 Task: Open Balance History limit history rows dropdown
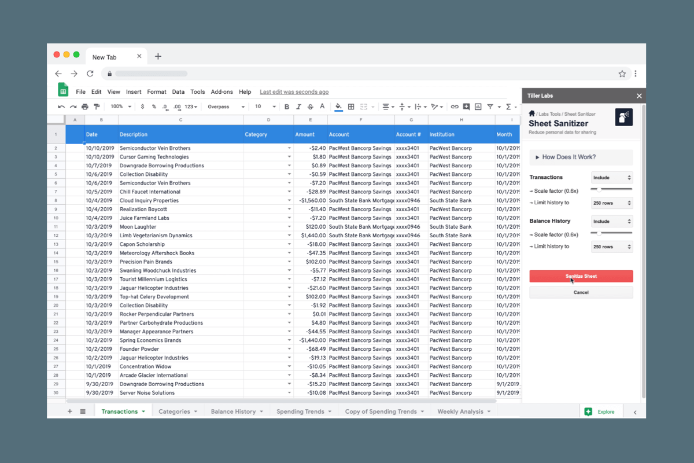612,247
